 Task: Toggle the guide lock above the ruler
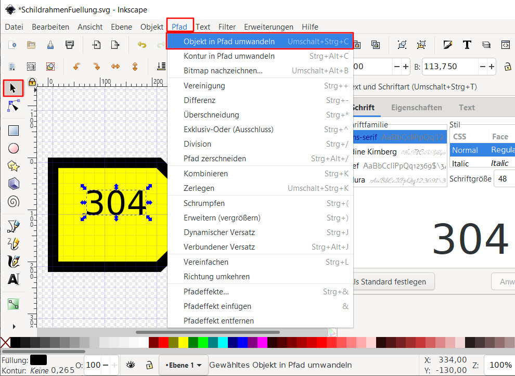point(32,82)
